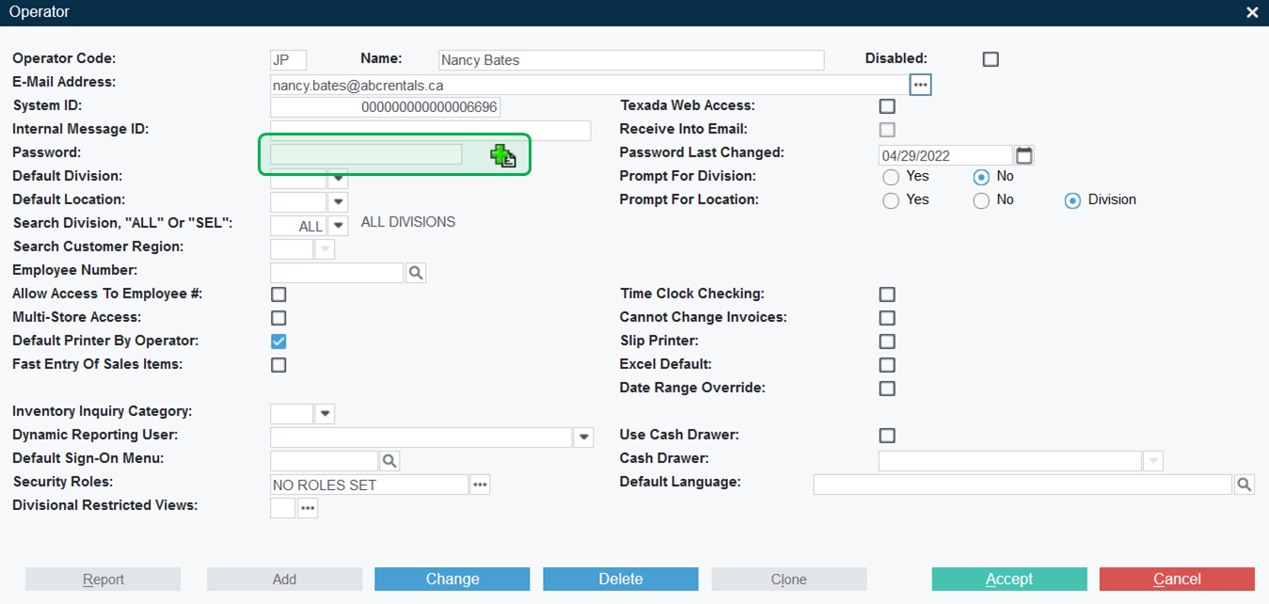Enable Date Range Override checkbox
This screenshot has height=604, width=1269.
[x=887, y=389]
